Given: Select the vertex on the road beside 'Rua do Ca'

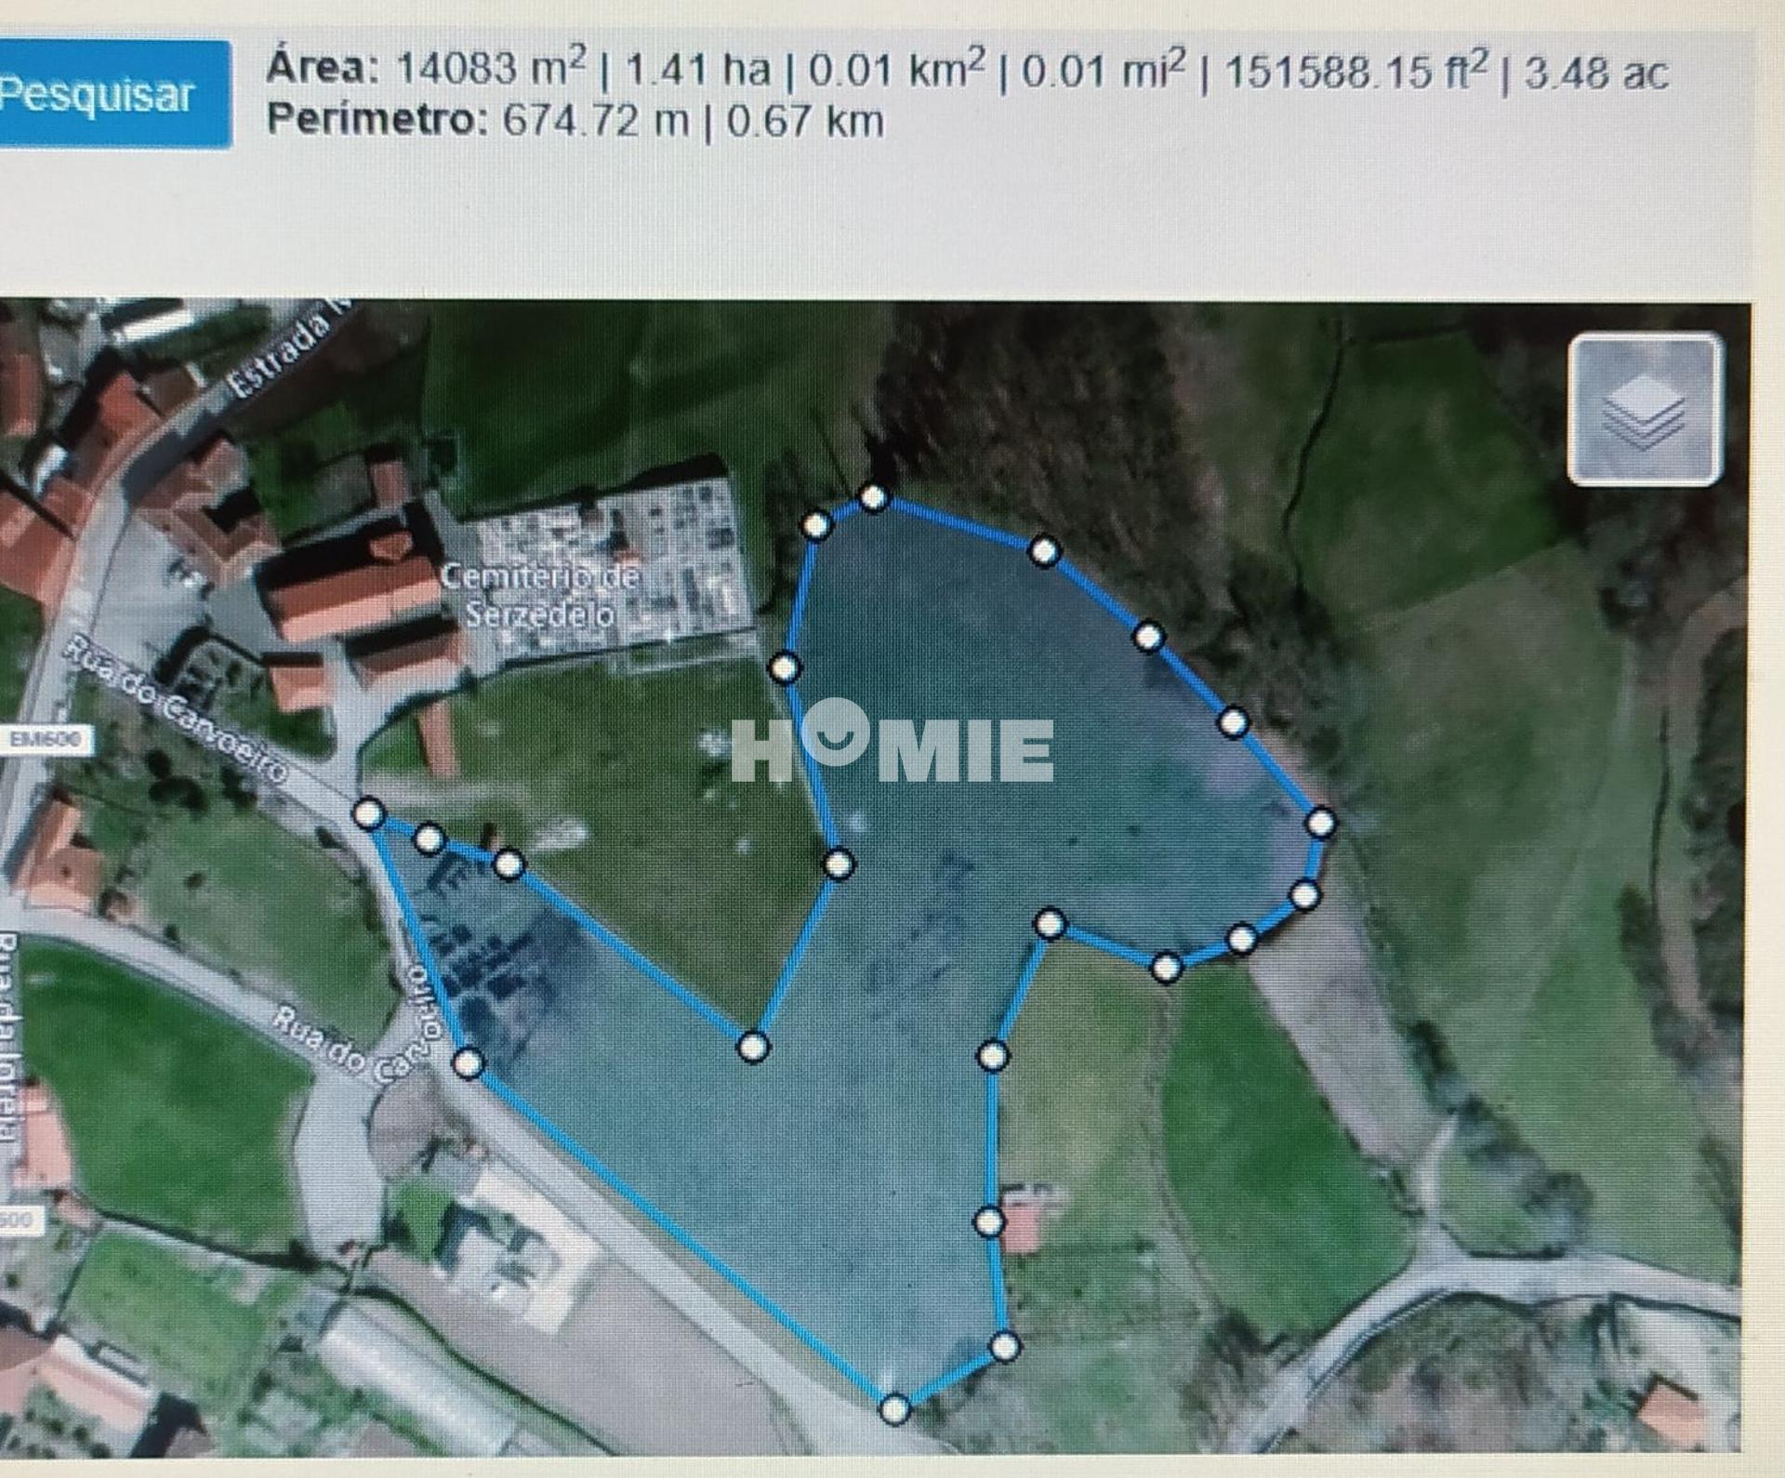Looking at the screenshot, I should (469, 1062).
